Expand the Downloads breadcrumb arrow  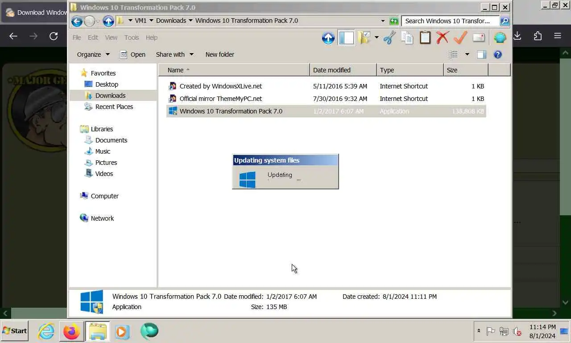[x=191, y=21]
